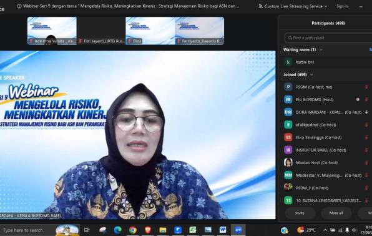
Task: Open the photo viewer app on the taskbar
Action: point(208,230)
